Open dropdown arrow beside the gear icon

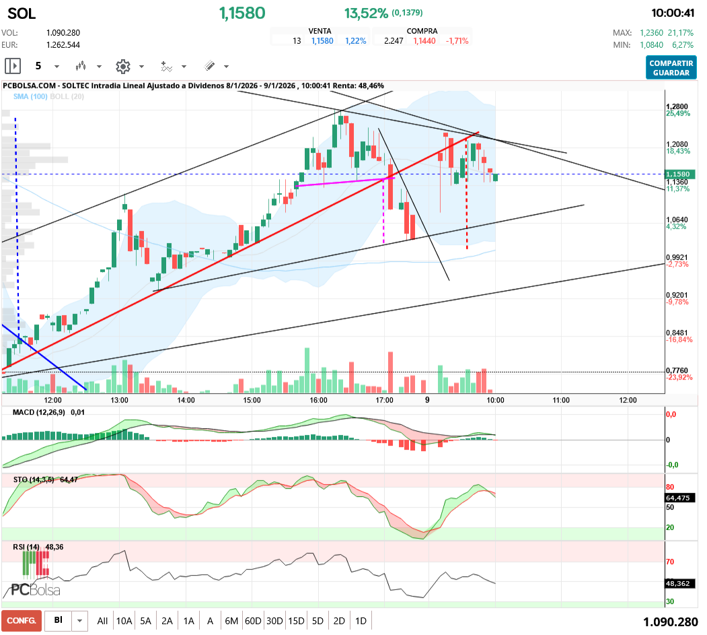[141, 67]
